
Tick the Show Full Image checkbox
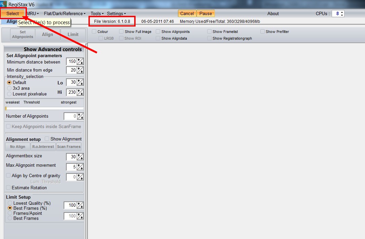click(121, 31)
